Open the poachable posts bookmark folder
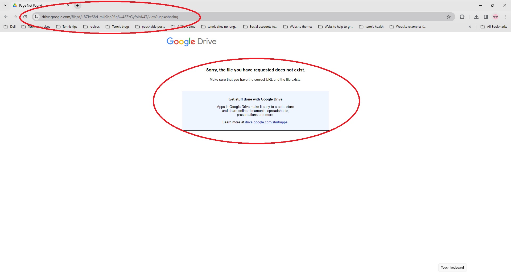The image size is (511, 275). tap(150, 27)
